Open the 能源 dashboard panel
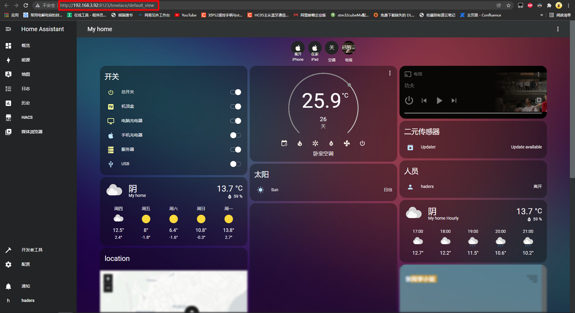 click(25, 60)
